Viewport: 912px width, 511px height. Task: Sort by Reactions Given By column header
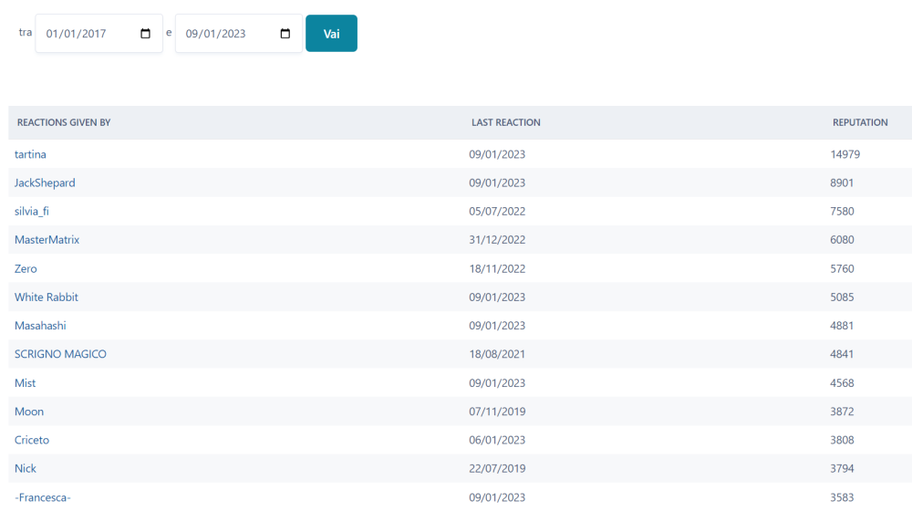pyautogui.click(x=64, y=122)
